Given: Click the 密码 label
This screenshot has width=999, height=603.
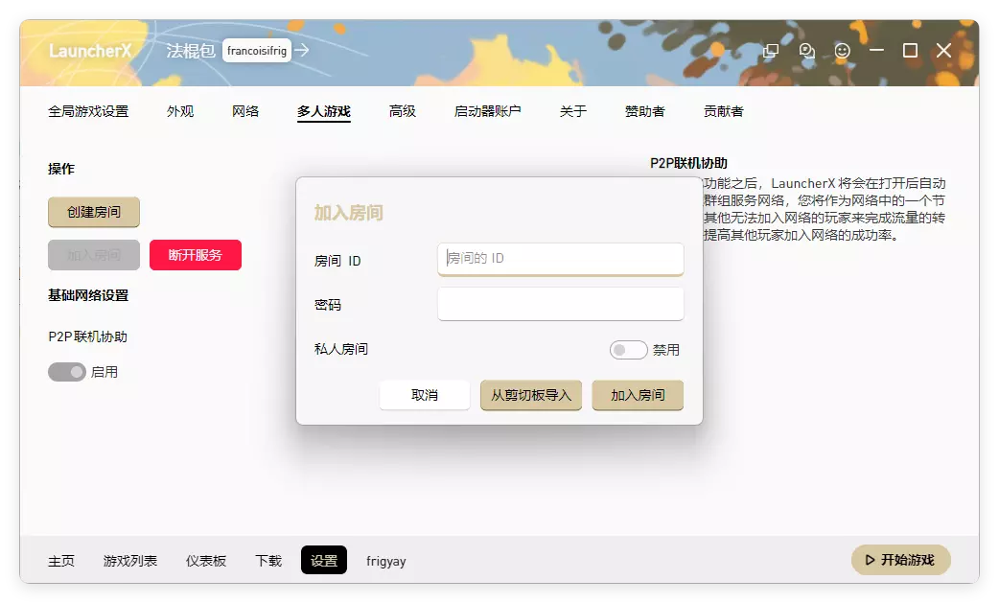Looking at the screenshot, I should tap(328, 305).
